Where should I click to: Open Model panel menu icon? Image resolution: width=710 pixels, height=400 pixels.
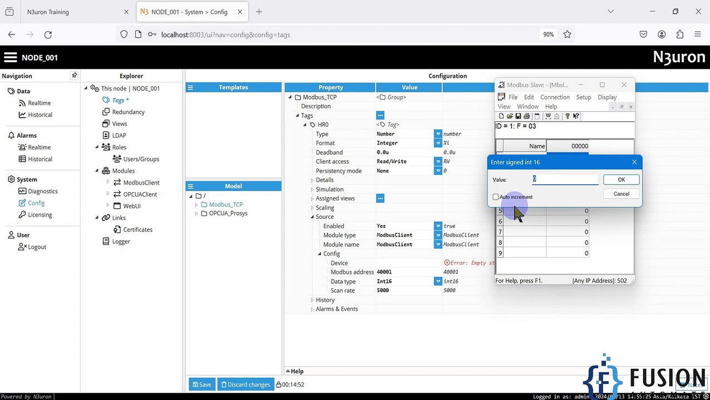tap(190, 186)
